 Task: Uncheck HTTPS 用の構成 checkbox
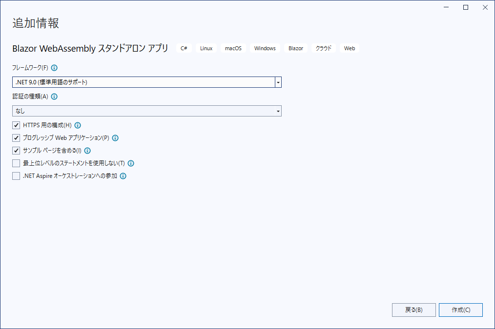(x=16, y=125)
